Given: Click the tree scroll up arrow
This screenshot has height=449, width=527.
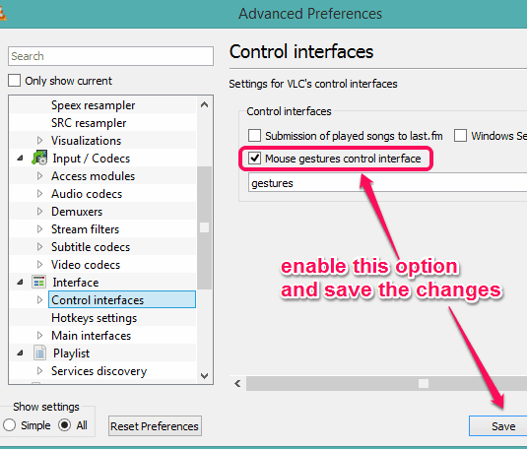Looking at the screenshot, I should (204, 104).
